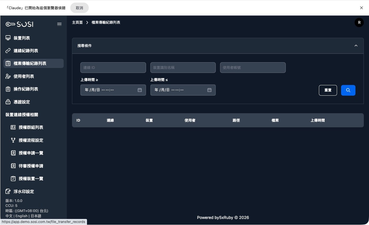Screen dimensions: 369x225
Task: Click the 授權群組列表 icon
Action: pos(13,127)
